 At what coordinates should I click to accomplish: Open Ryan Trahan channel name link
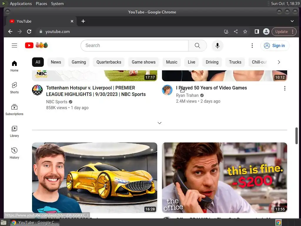coord(187,95)
